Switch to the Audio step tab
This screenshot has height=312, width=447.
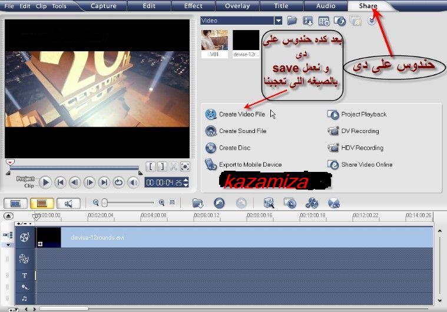pos(326,6)
